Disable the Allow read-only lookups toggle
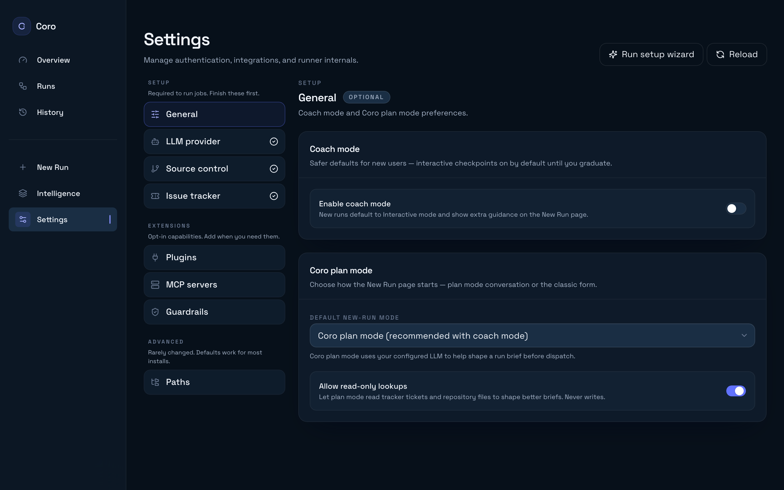This screenshot has height=490, width=784. 736,391
